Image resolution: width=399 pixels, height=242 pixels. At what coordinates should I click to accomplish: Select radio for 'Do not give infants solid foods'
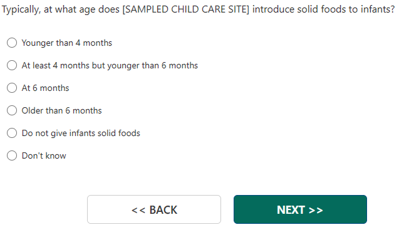[12, 133]
